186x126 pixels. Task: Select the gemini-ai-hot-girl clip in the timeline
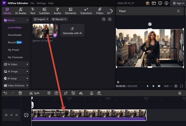[x=89, y=115]
